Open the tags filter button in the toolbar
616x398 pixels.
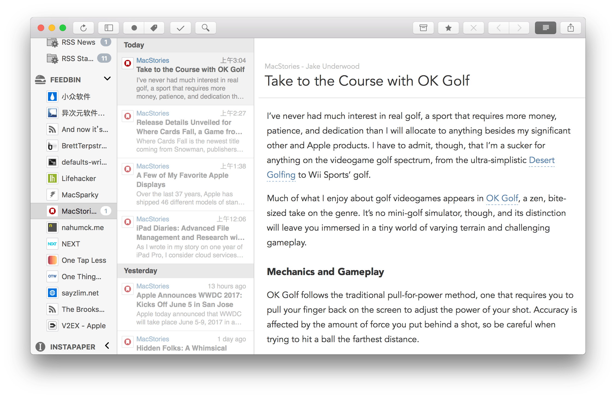(x=154, y=28)
